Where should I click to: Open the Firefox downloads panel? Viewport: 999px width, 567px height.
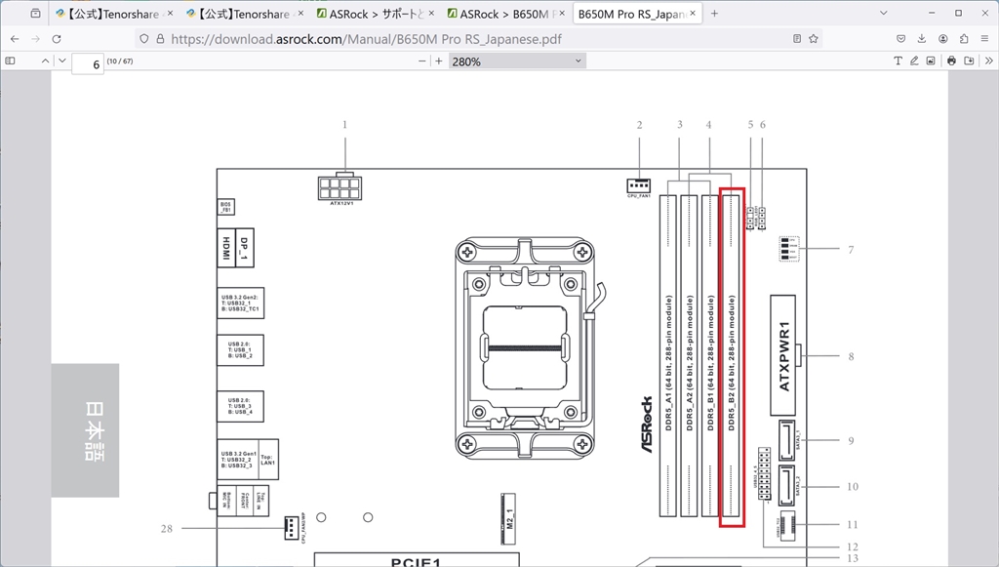pyautogui.click(x=922, y=39)
